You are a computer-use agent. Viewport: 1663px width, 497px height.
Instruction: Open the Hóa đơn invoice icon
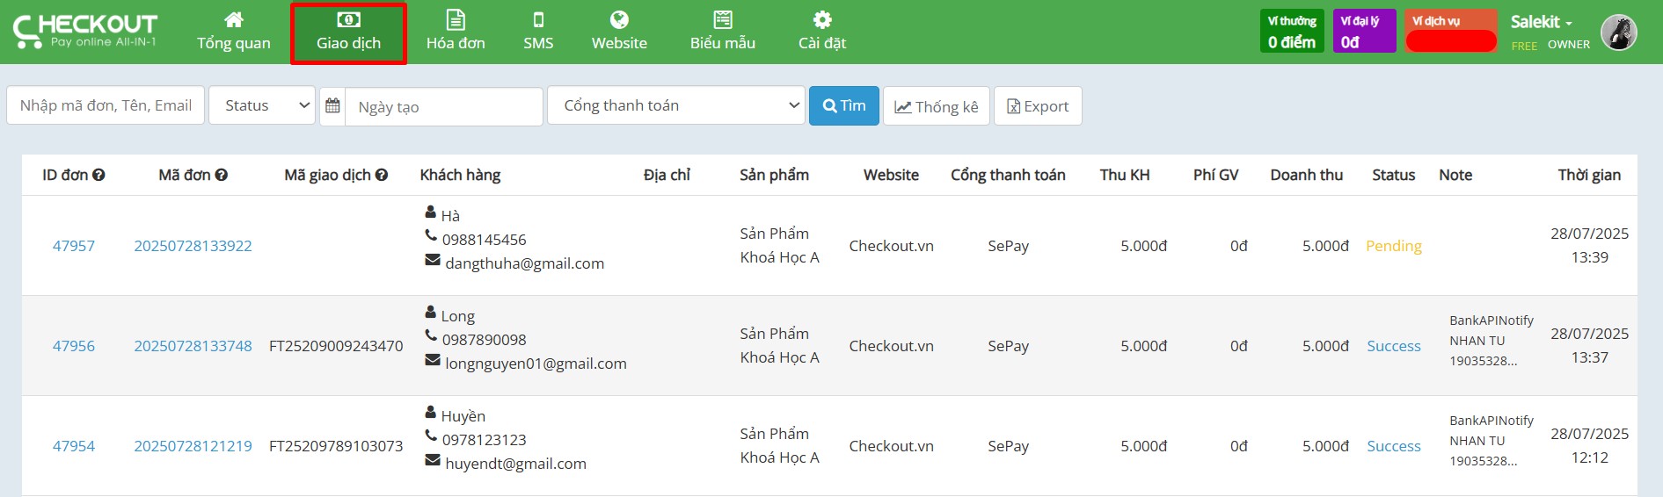pyautogui.click(x=456, y=19)
